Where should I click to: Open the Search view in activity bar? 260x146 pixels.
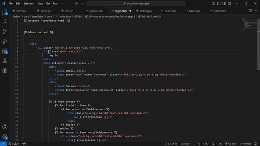5,21
